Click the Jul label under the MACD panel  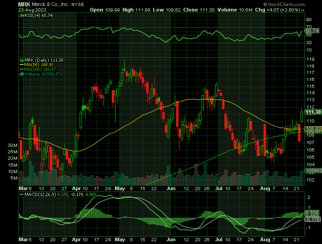(219, 240)
